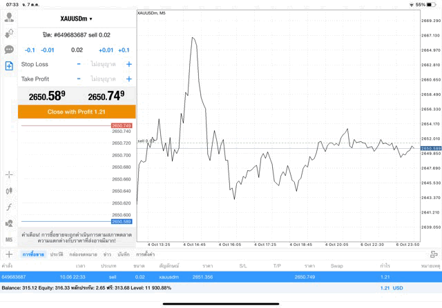
Task: Open candlestick chart type settings
Action: point(9,191)
